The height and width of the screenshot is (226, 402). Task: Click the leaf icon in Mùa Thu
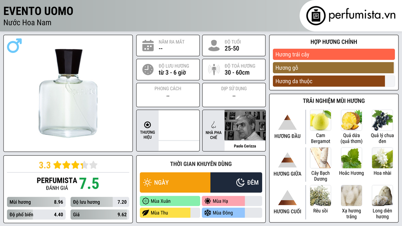(x=146, y=213)
